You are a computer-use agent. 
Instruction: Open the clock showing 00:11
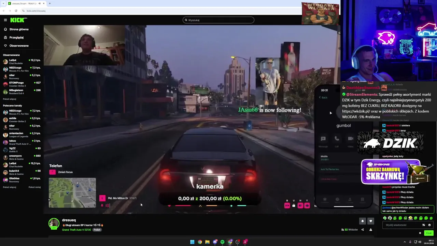tap(429, 242)
